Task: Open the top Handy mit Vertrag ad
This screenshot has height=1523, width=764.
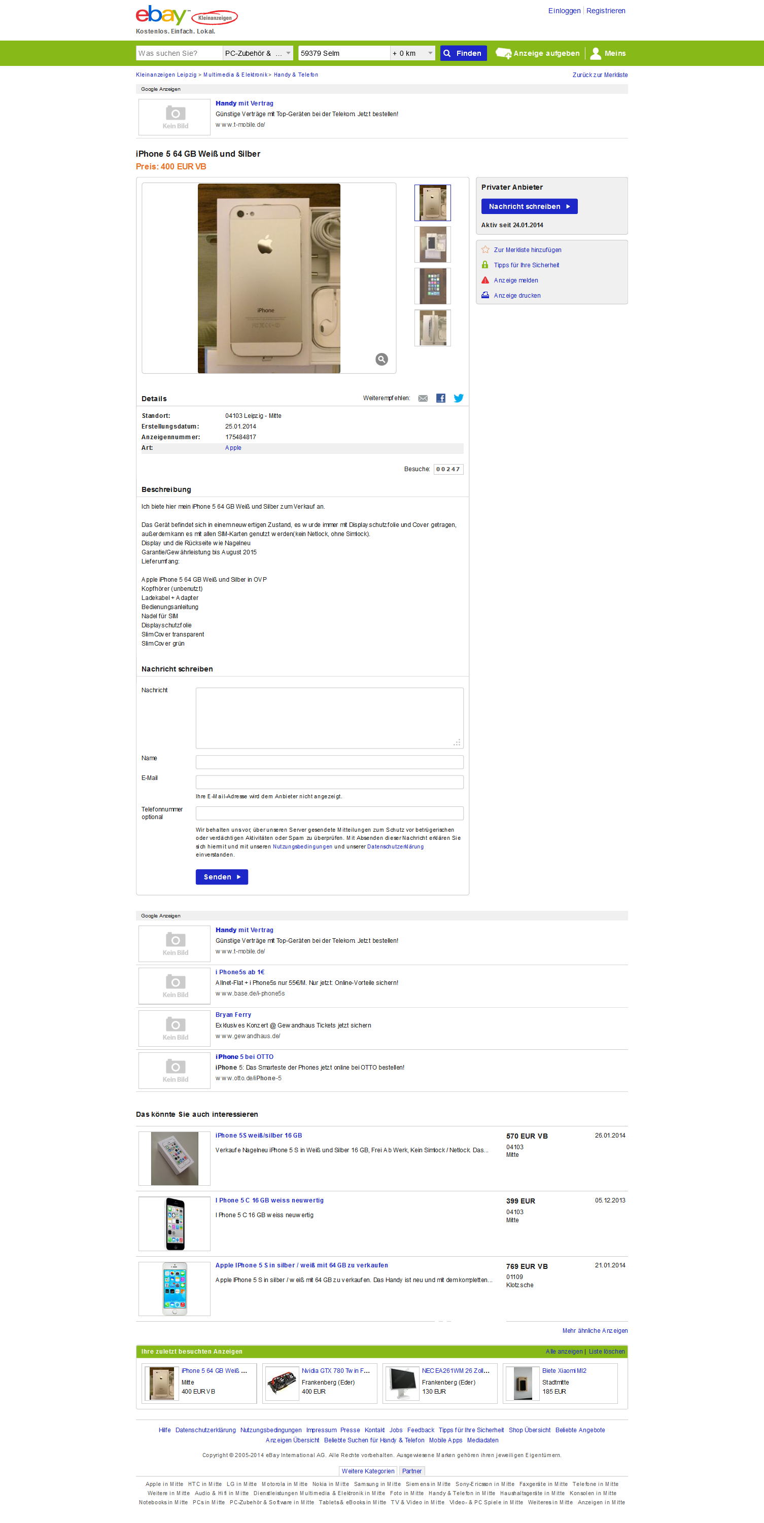Action: [244, 103]
